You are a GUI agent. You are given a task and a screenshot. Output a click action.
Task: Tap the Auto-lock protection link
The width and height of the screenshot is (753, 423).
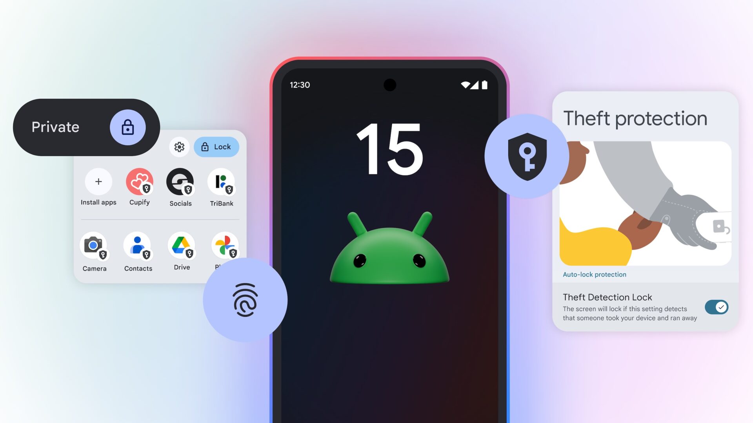click(x=594, y=274)
